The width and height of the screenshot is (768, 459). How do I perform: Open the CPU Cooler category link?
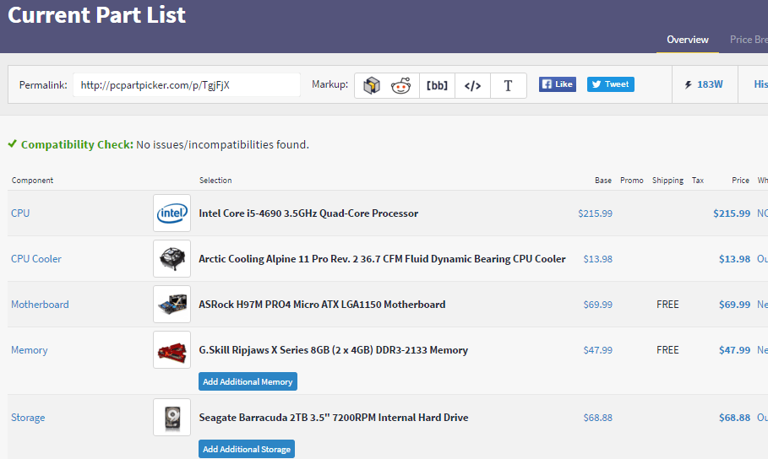point(36,258)
